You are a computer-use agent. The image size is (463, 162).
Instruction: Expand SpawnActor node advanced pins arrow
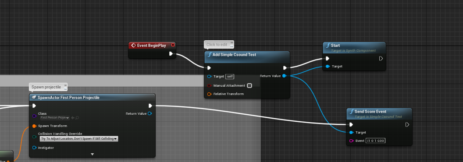(x=92, y=154)
